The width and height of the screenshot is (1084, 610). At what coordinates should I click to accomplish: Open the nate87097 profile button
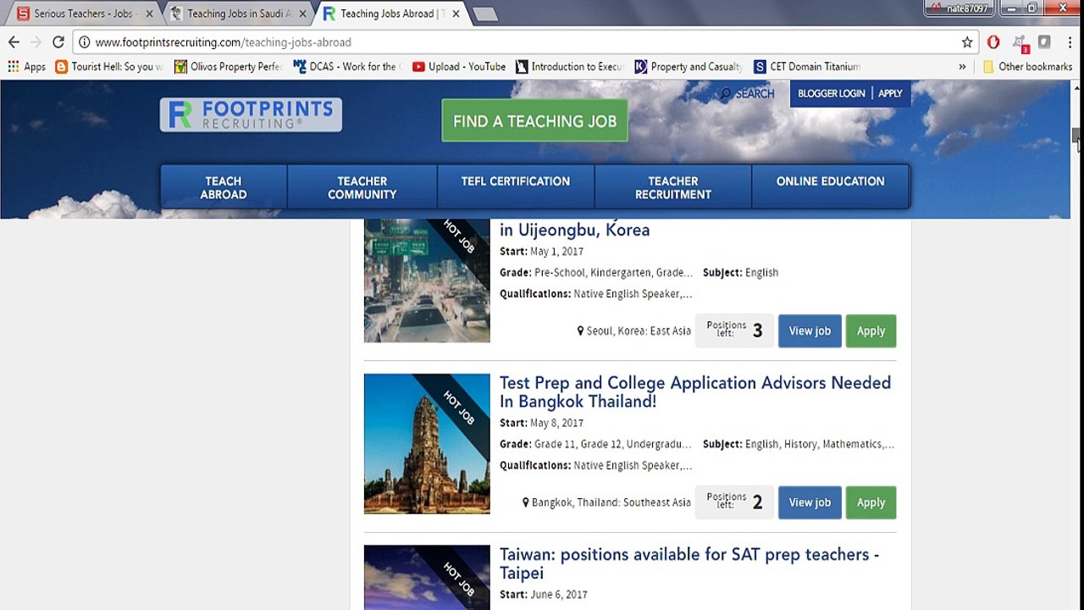coord(959,8)
